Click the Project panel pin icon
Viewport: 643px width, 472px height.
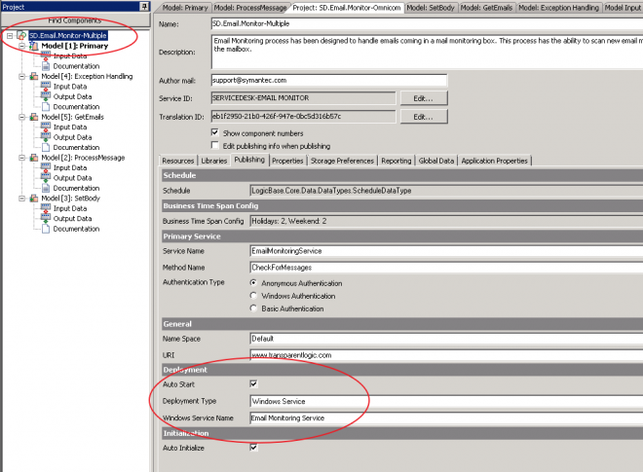tap(144, 7)
